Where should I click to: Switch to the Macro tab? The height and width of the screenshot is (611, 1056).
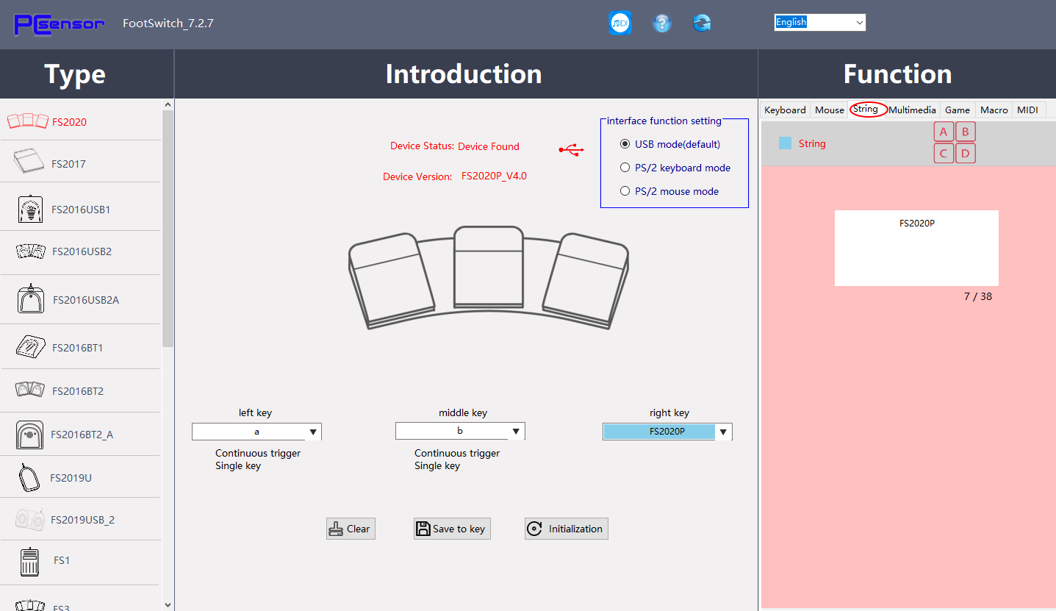994,110
